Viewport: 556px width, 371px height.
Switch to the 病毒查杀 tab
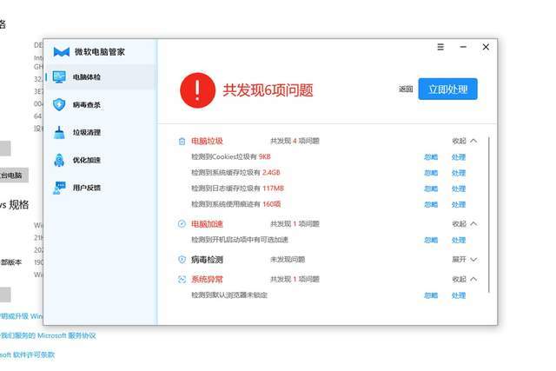pos(101,104)
